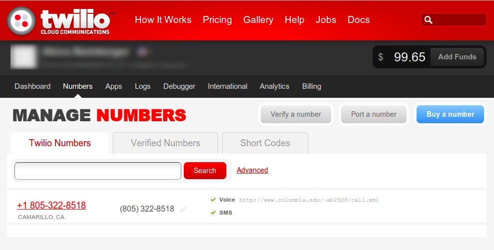Open the Apps section
This screenshot has width=494, height=250.
click(114, 86)
